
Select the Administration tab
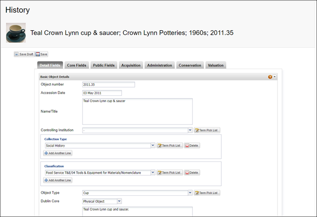160,65
